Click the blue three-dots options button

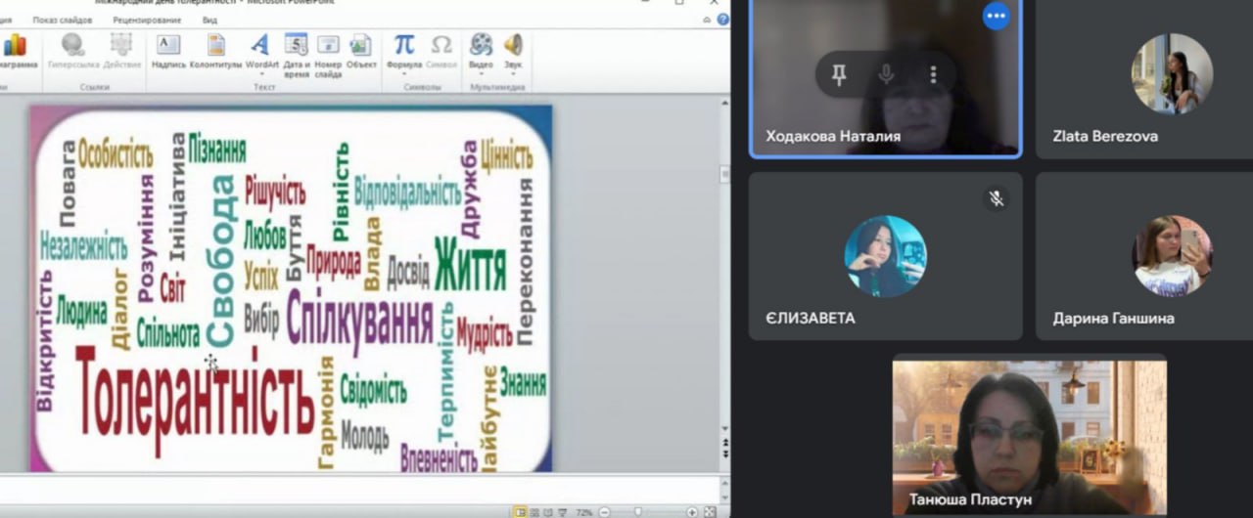tap(996, 16)
